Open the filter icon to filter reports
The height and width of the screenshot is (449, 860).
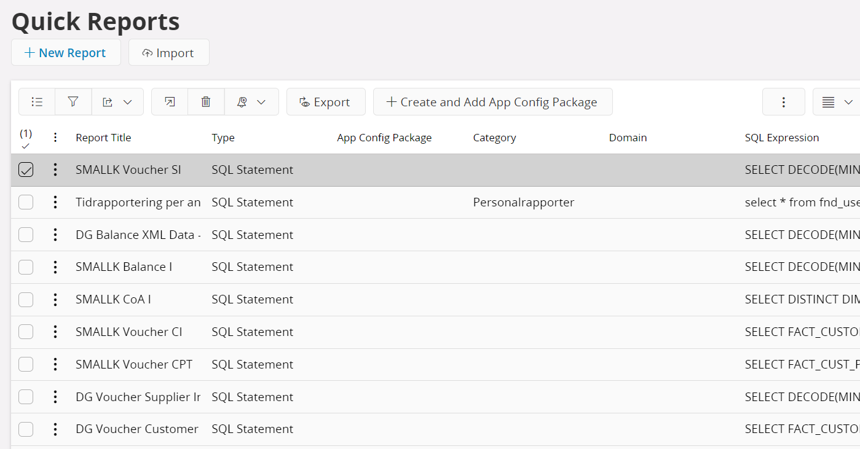pyautogui.click(x=73, y=101)
